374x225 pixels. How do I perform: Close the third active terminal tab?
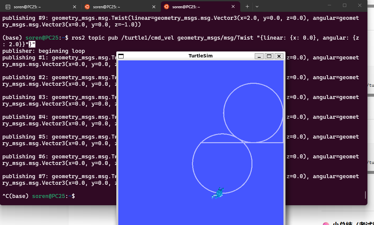coord(233,7)
